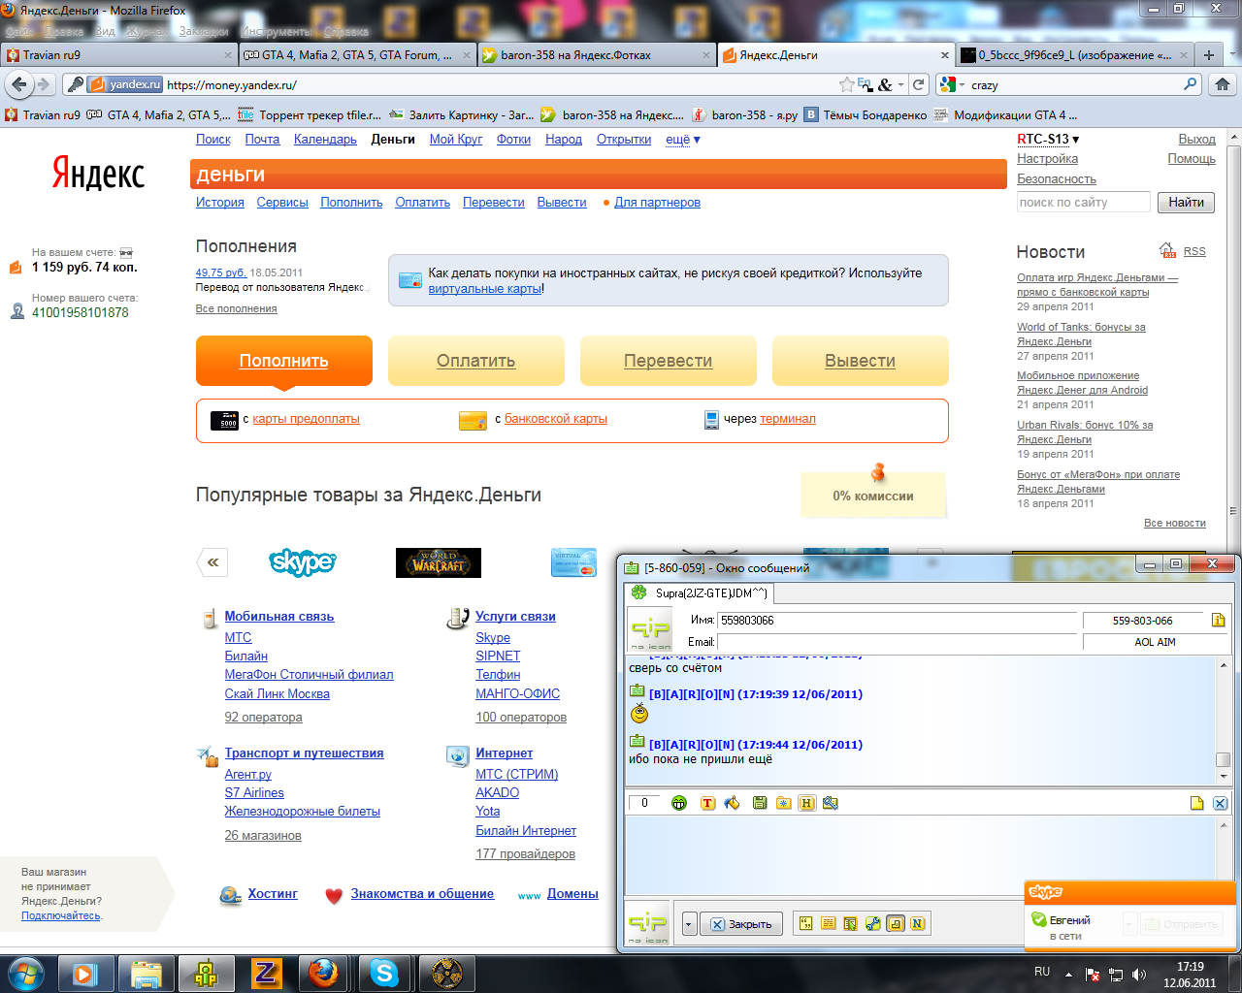Click the quote icon in QIP bottom toolbar
The image size is (1242, 993).
805,924
